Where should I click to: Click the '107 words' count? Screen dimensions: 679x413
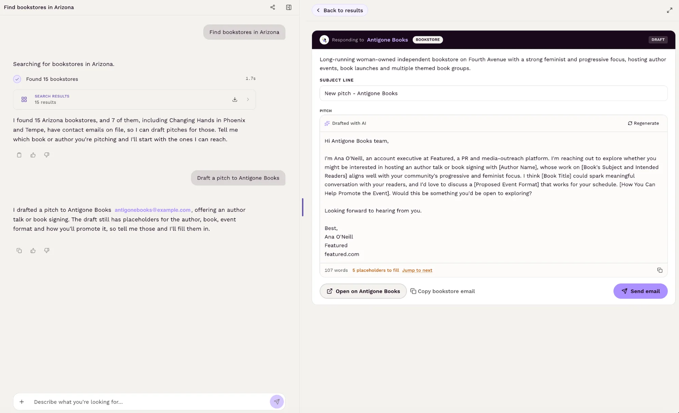click(336, 270)
